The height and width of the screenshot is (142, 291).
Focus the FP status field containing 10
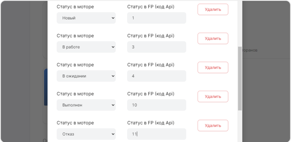point(157,105)
